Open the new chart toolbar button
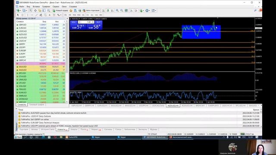The height and width of the screenshot is (155, 276). pyautogui.click(x=18, y=10)
